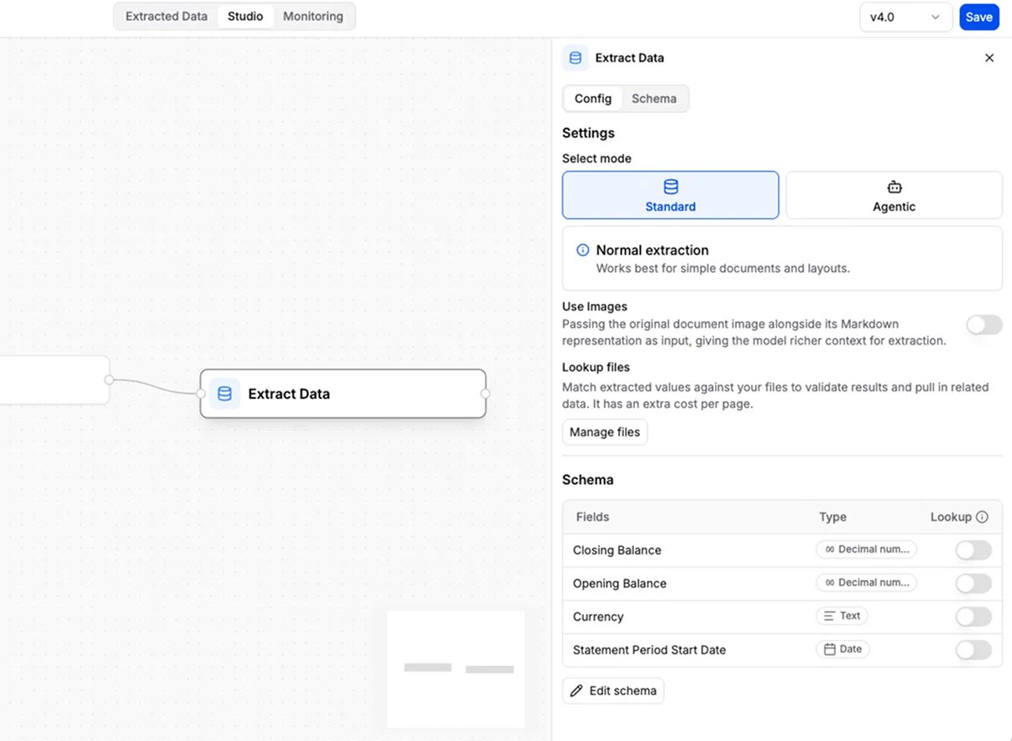Screen dimensions: 1012x741
Task: Click the output connector of the left node
Action: 109,380
